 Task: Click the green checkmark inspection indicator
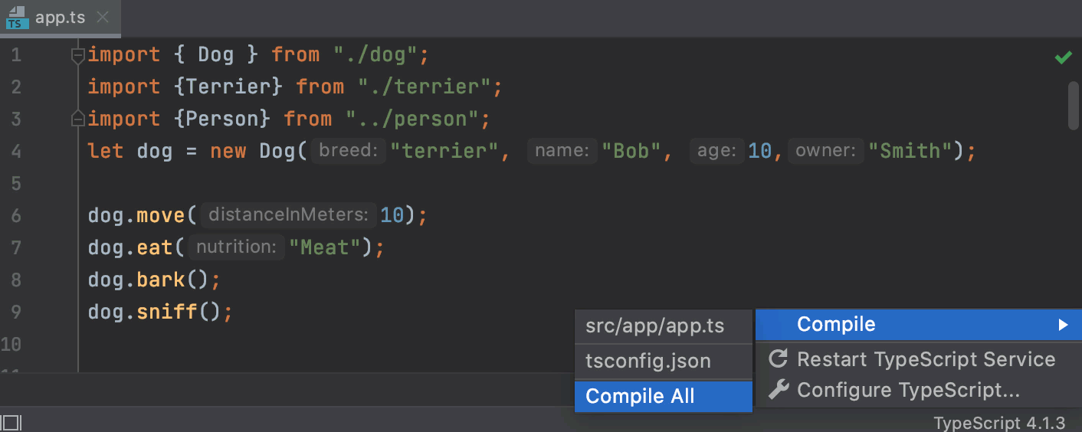point(1063,57)
